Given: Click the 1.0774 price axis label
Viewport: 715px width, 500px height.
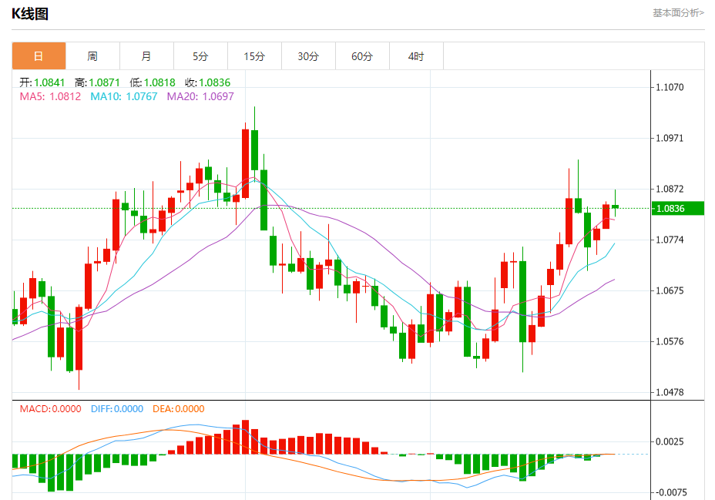Looking at the screenshot, I should pos(670,240).
